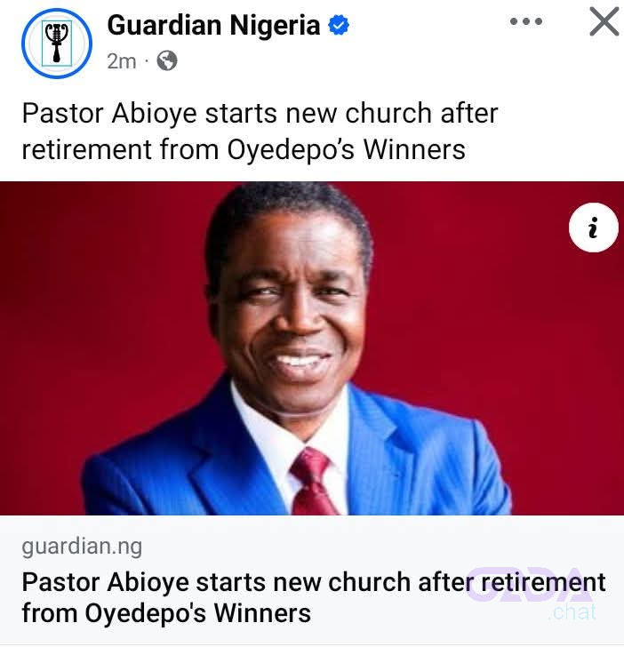Open the Guardian Nigeria profile picture
The width and height of the screenshot is (624, 647).
pyautogui.click(x=57, y=44)
